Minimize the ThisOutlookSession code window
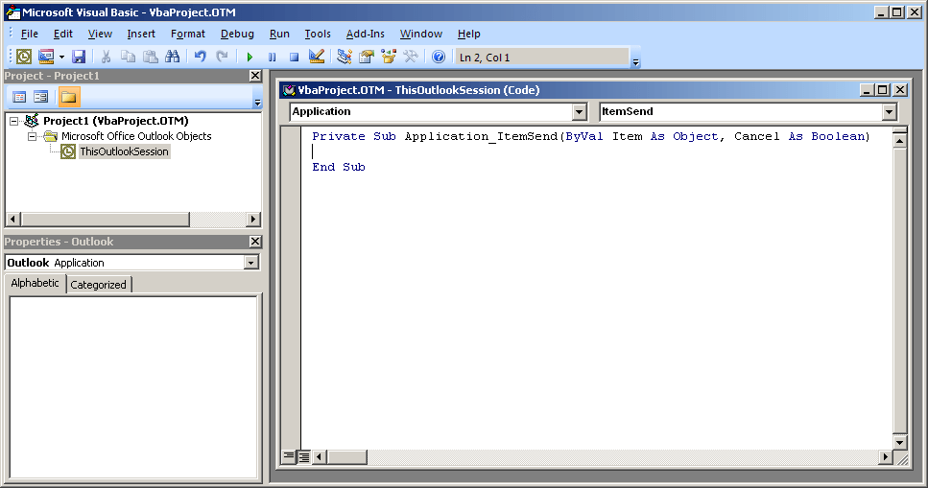Viewport: 928px width, 488px height. (x=867, y=90)
